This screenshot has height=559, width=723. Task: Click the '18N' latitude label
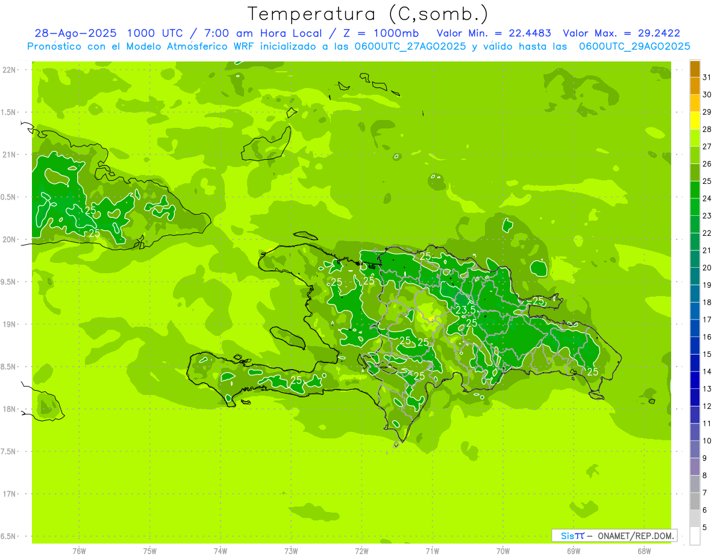tap(10, 409)
